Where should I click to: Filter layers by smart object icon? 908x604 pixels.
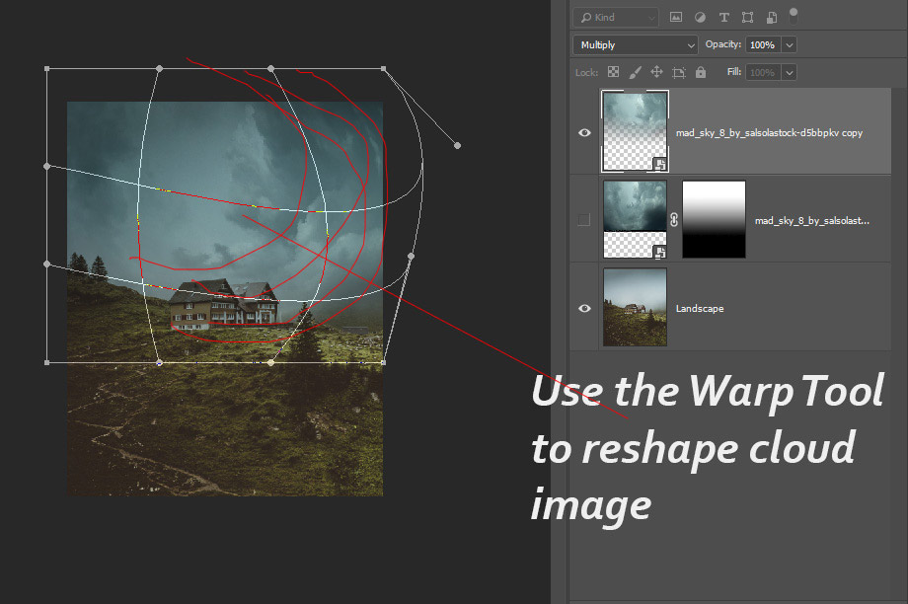tap(771, 18)
